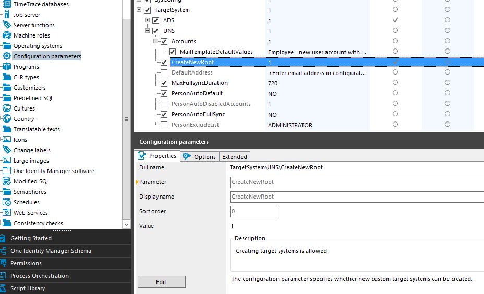Open the Permissions category
Viewport: 484px width, 294px height.
65,263
